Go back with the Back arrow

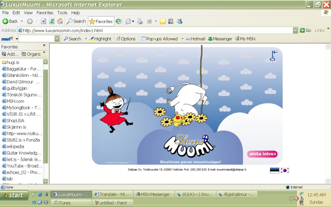10,21
